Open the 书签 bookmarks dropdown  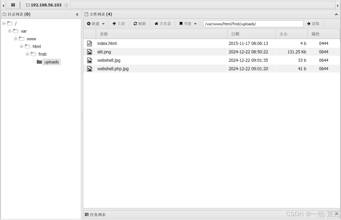point(188,24)
